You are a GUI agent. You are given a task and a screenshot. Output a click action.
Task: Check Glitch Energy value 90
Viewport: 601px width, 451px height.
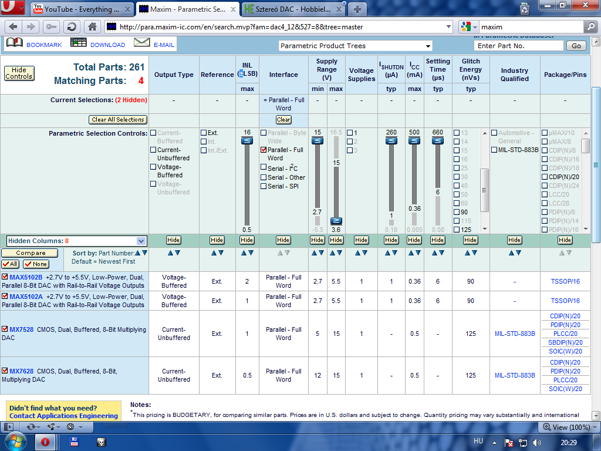pos(457,212)
